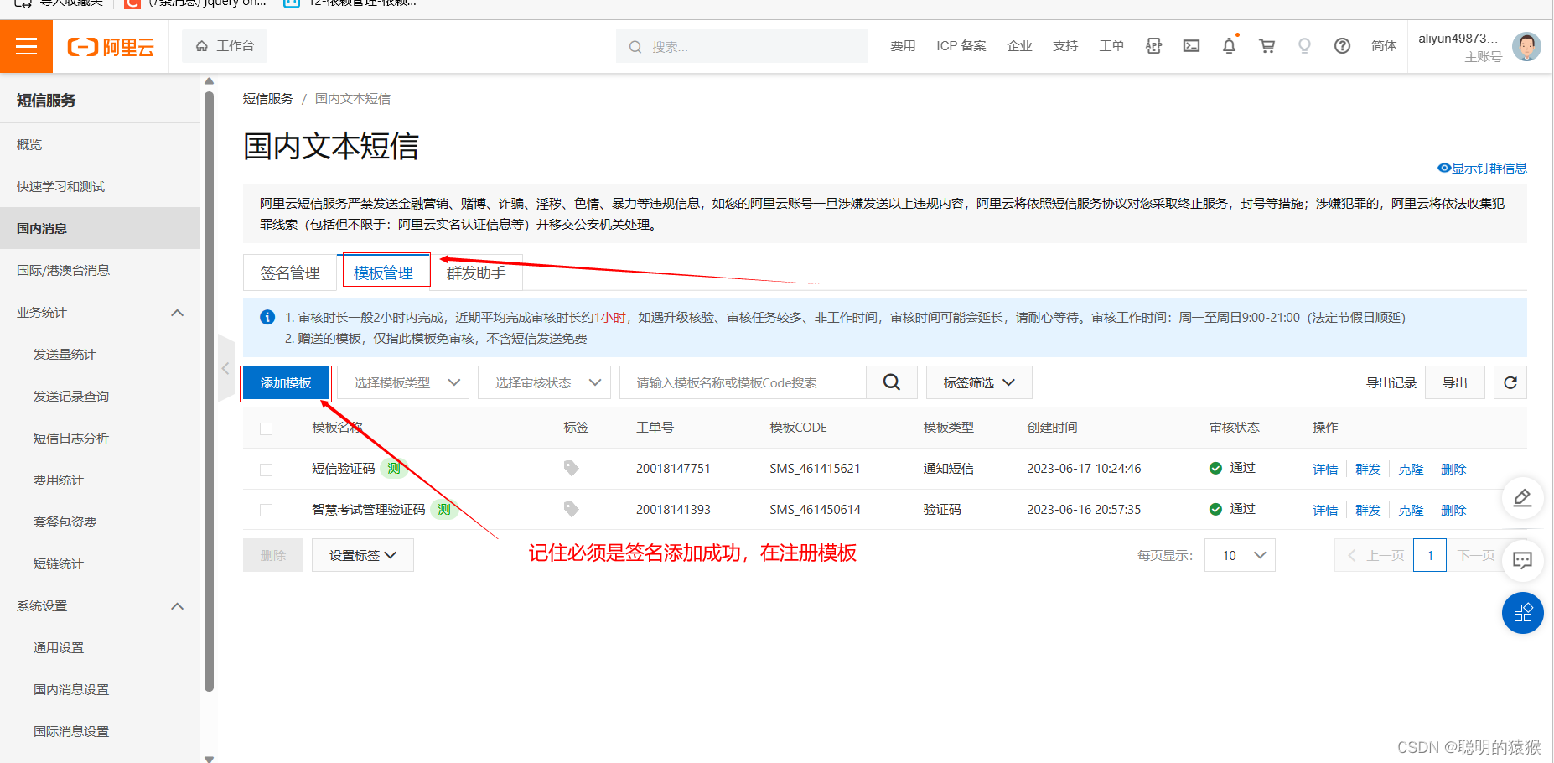Open the ICP 备案 menu
The height and width of the screenshot is (763, 1554).
[x=961, y=46]
